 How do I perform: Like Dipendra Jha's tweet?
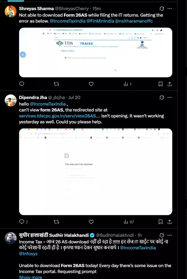[91, 222]
